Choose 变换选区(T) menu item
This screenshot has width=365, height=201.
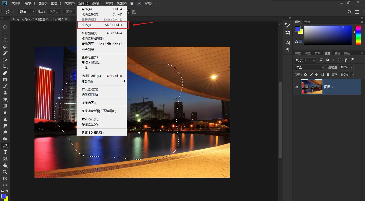tap(102, 103)
